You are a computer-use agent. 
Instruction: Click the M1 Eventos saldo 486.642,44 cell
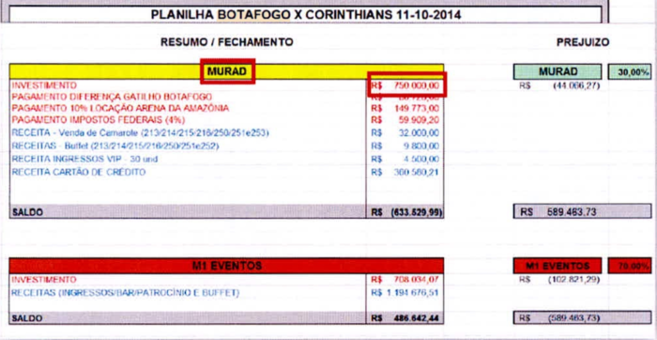tap(405, 318)
